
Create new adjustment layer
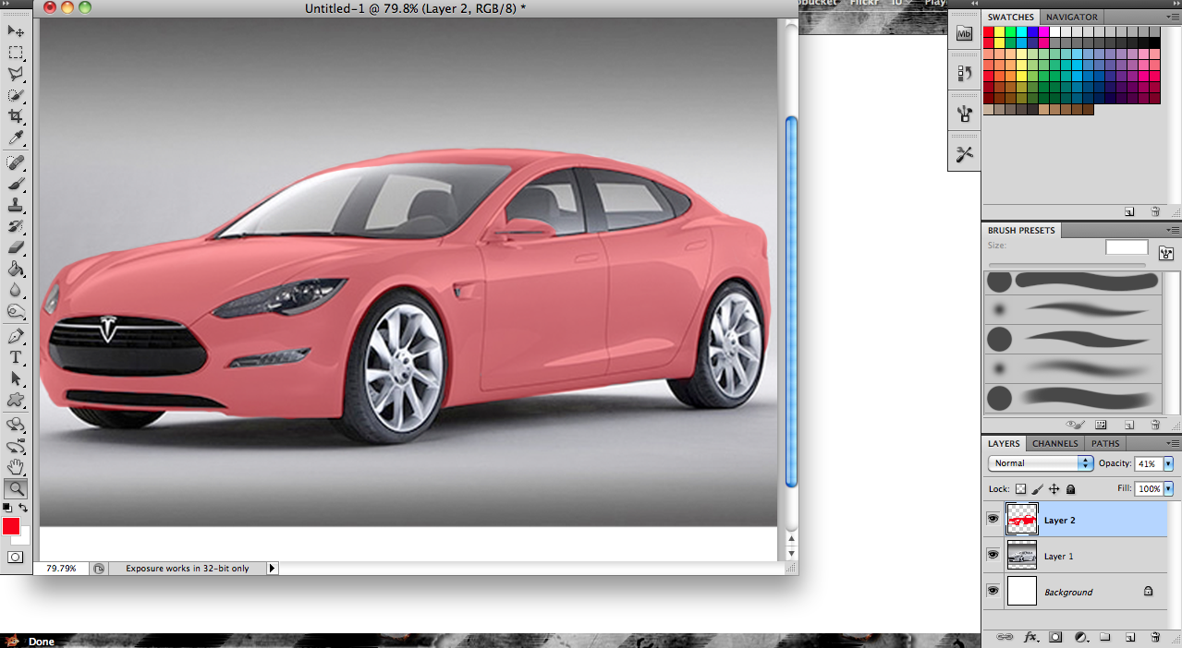pyautogui.click(x=1081, y=637)
